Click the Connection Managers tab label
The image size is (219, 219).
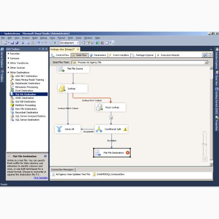pyautogui.click(x=62, y=169)
